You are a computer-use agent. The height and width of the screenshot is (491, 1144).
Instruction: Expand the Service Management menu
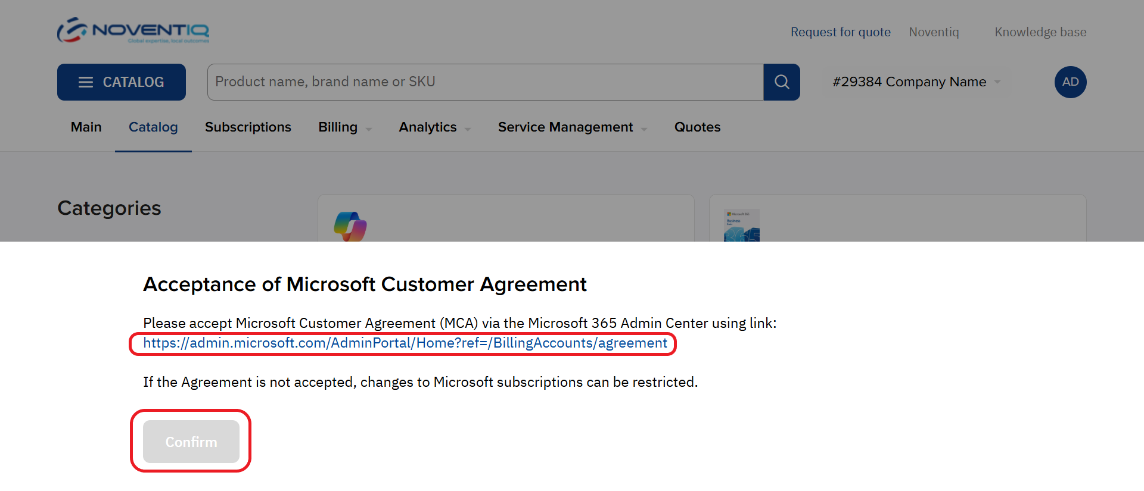(x=573, y=127)
